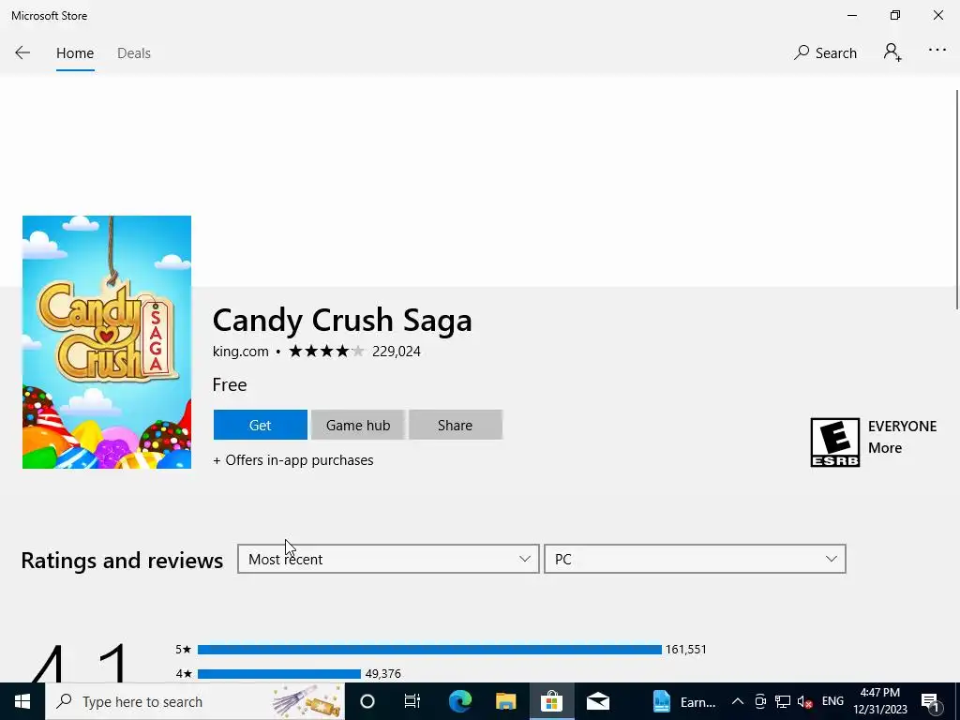
Task: Click the ESRB Everyone rating icon
Action: 834,442
